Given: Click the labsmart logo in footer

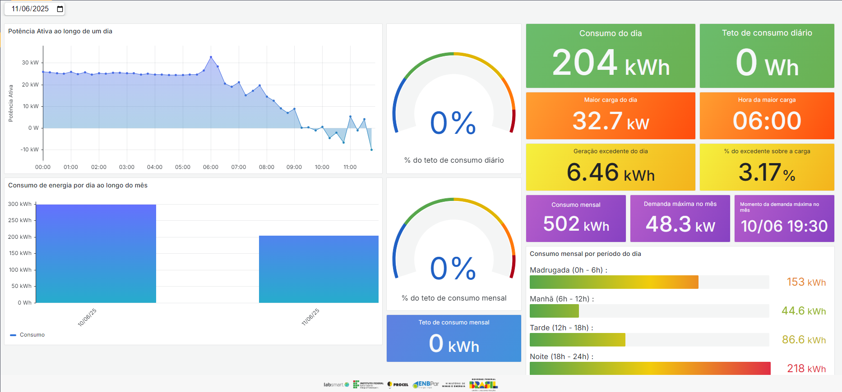Looking at the screenshot, I should click(x=336, y=384).
